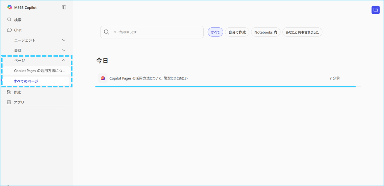The height and width of the screenshot is (186, 384).
Task: Select the Notebooks 内 filter chip
Action: tap(266, 32)
